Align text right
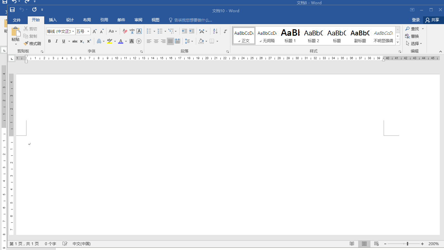This screenshot has height=250, width=444. [x=163, y=41]
